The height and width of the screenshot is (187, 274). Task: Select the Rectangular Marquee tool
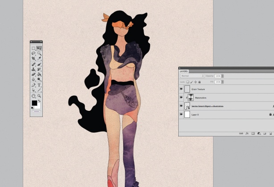[33, 48]
